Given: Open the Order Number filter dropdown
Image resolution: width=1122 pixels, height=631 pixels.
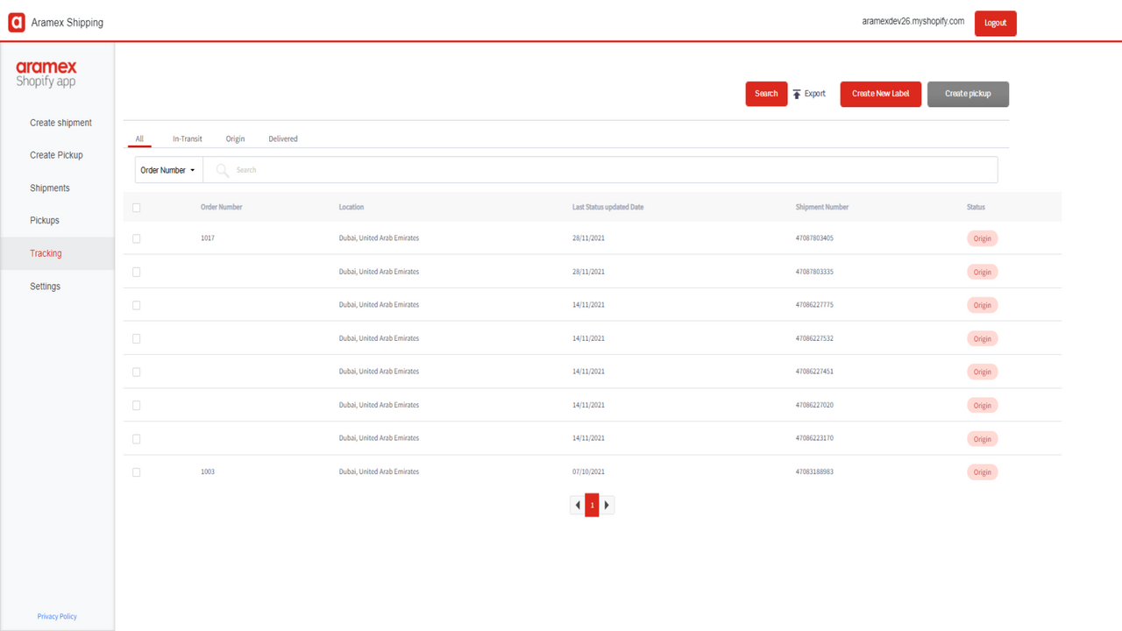Looking at the screenshot, I should [168, 170].
